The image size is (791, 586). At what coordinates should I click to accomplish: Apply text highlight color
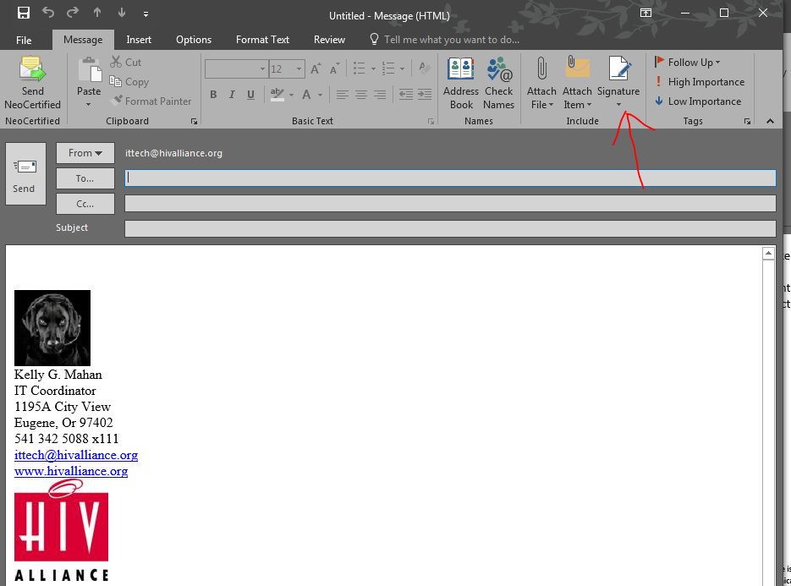point(277,95)
